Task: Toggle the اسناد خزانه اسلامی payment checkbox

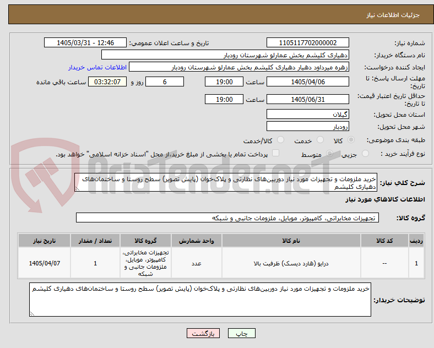Action: pyautogui.click(x=275, y=153)
